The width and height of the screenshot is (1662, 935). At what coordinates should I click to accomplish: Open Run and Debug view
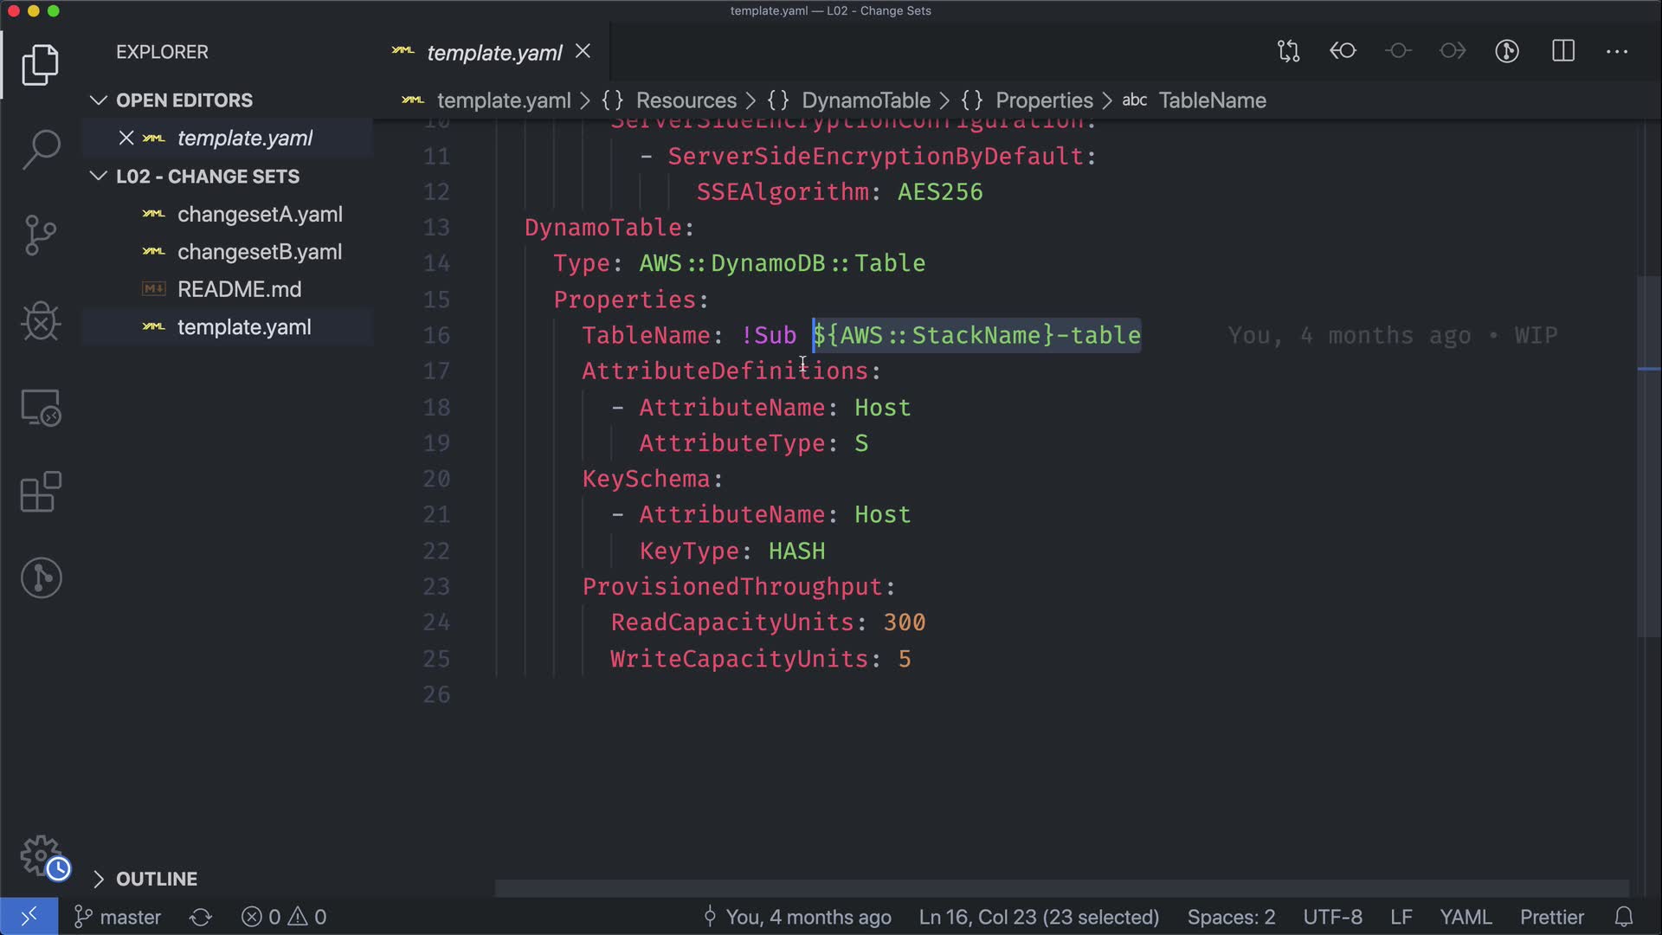(41, 321)
